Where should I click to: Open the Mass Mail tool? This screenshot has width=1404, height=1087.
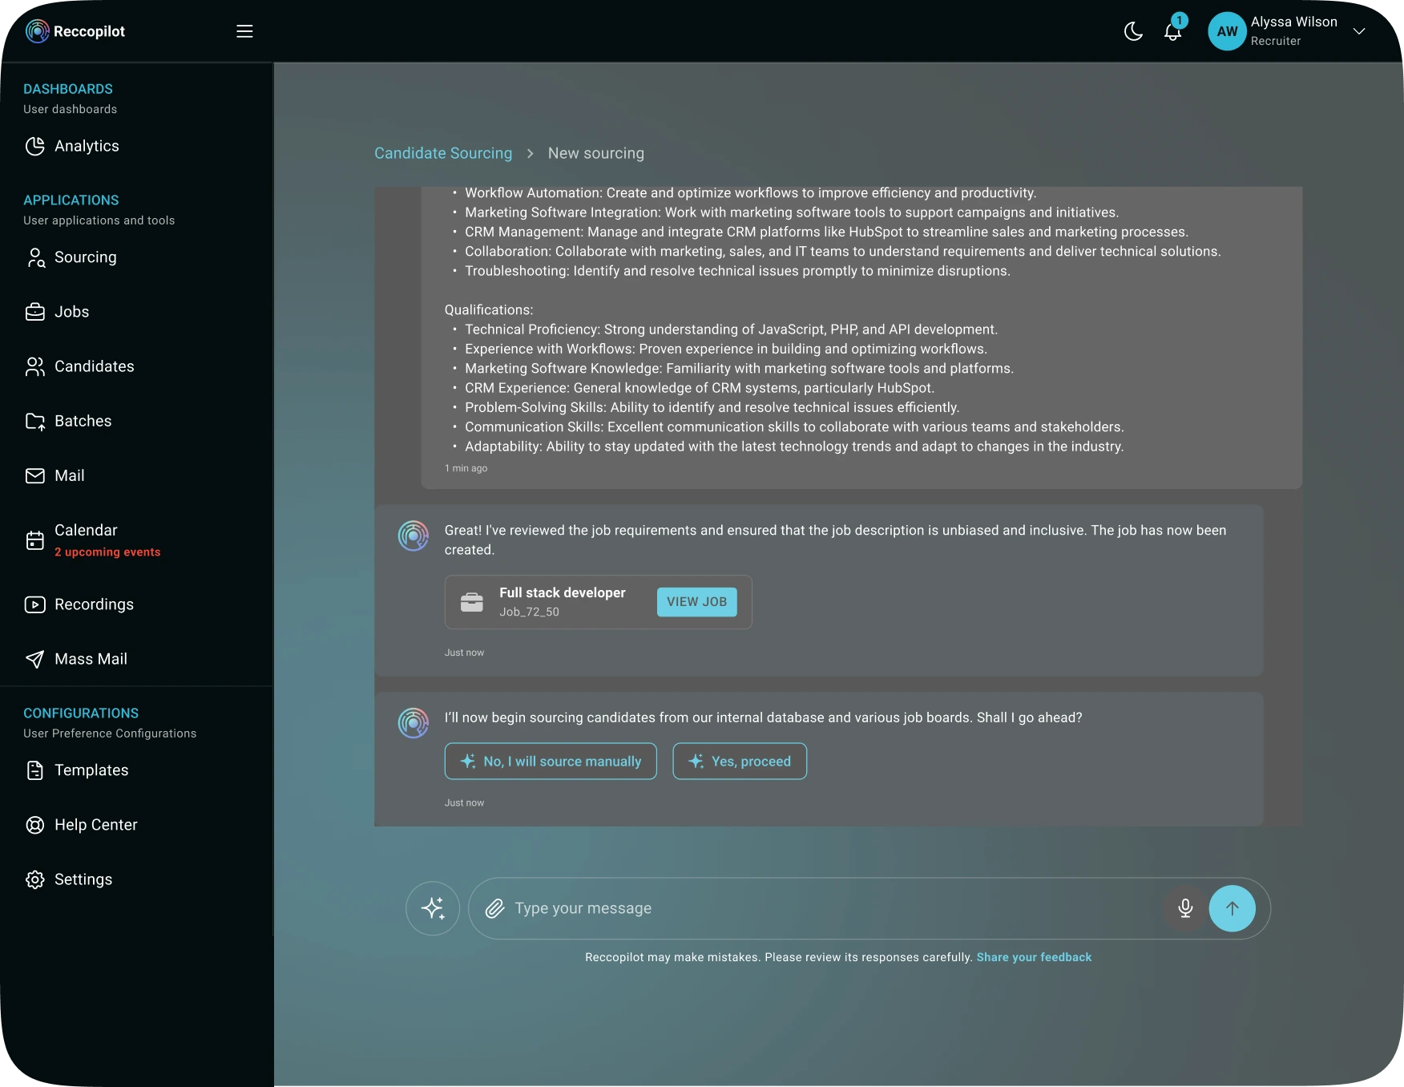pyautogui.click(x=90, y=659)
